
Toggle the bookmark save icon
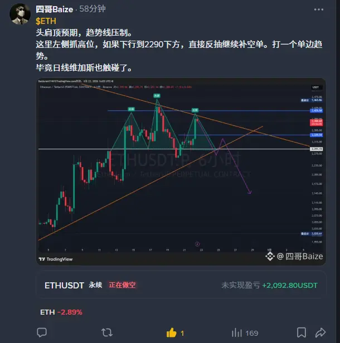tap(302, 332)
